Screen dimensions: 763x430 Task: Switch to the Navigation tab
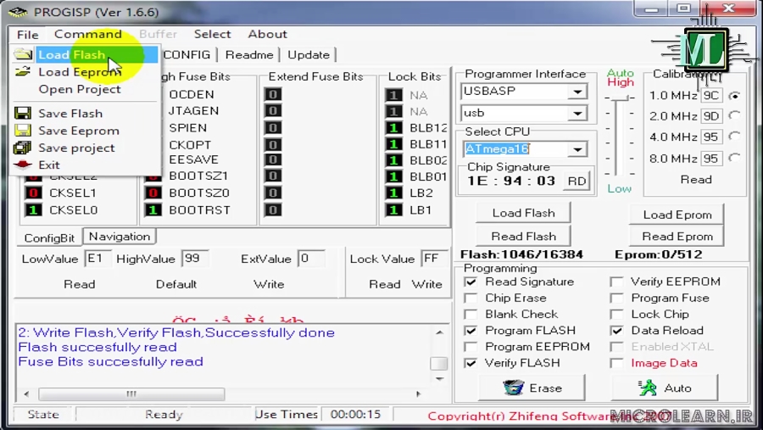tap(120, 237)
